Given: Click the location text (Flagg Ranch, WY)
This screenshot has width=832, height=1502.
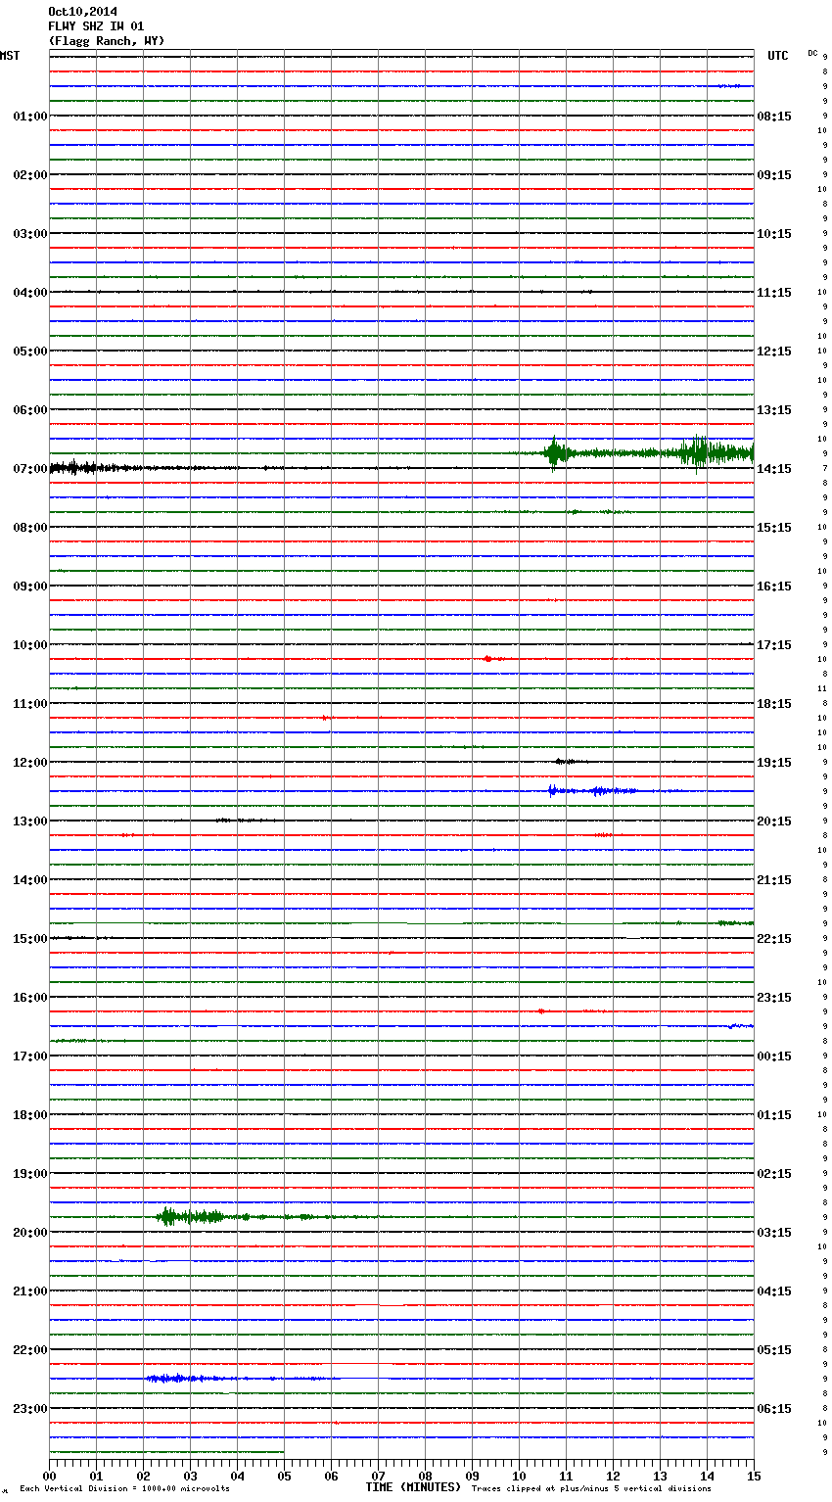Looking at the screenshot, I should pyautogui.click(x=107, y=41).
